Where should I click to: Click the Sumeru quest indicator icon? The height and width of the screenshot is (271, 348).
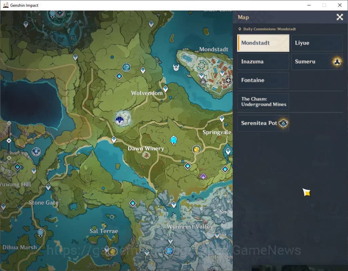(337, 61)
